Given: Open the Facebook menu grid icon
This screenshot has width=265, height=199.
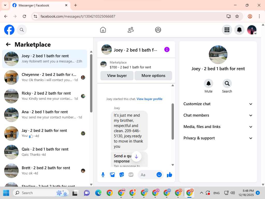Looking at the screenshot, I should (x=227, y=30).
